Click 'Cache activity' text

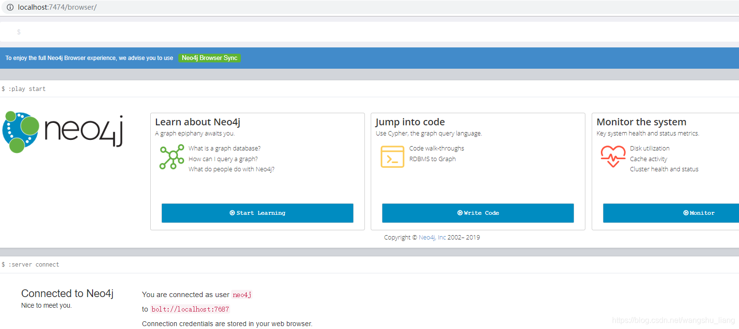[648, 159]
